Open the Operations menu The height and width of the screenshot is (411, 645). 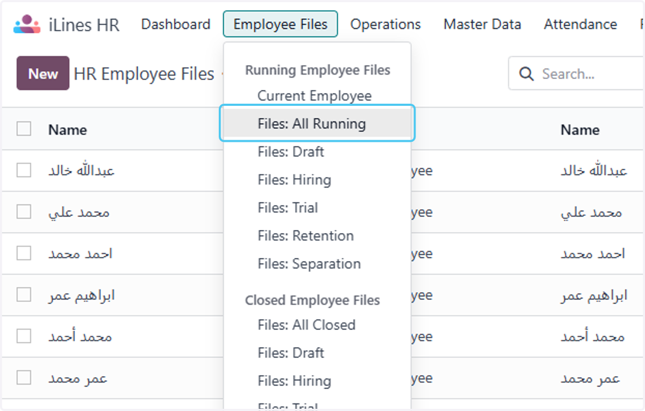tap(385, 24)
